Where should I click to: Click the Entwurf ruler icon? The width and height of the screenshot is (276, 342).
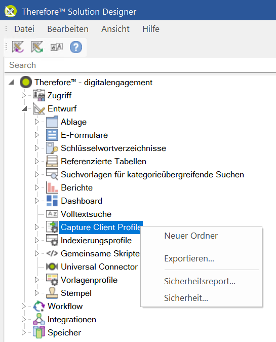(x=39, y=108)
